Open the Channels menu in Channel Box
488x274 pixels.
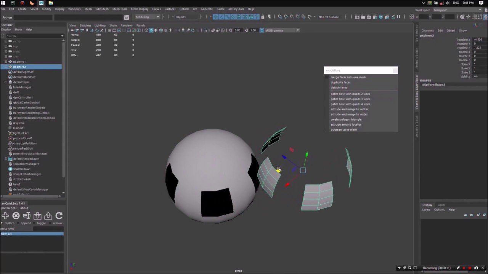point(427,30)
